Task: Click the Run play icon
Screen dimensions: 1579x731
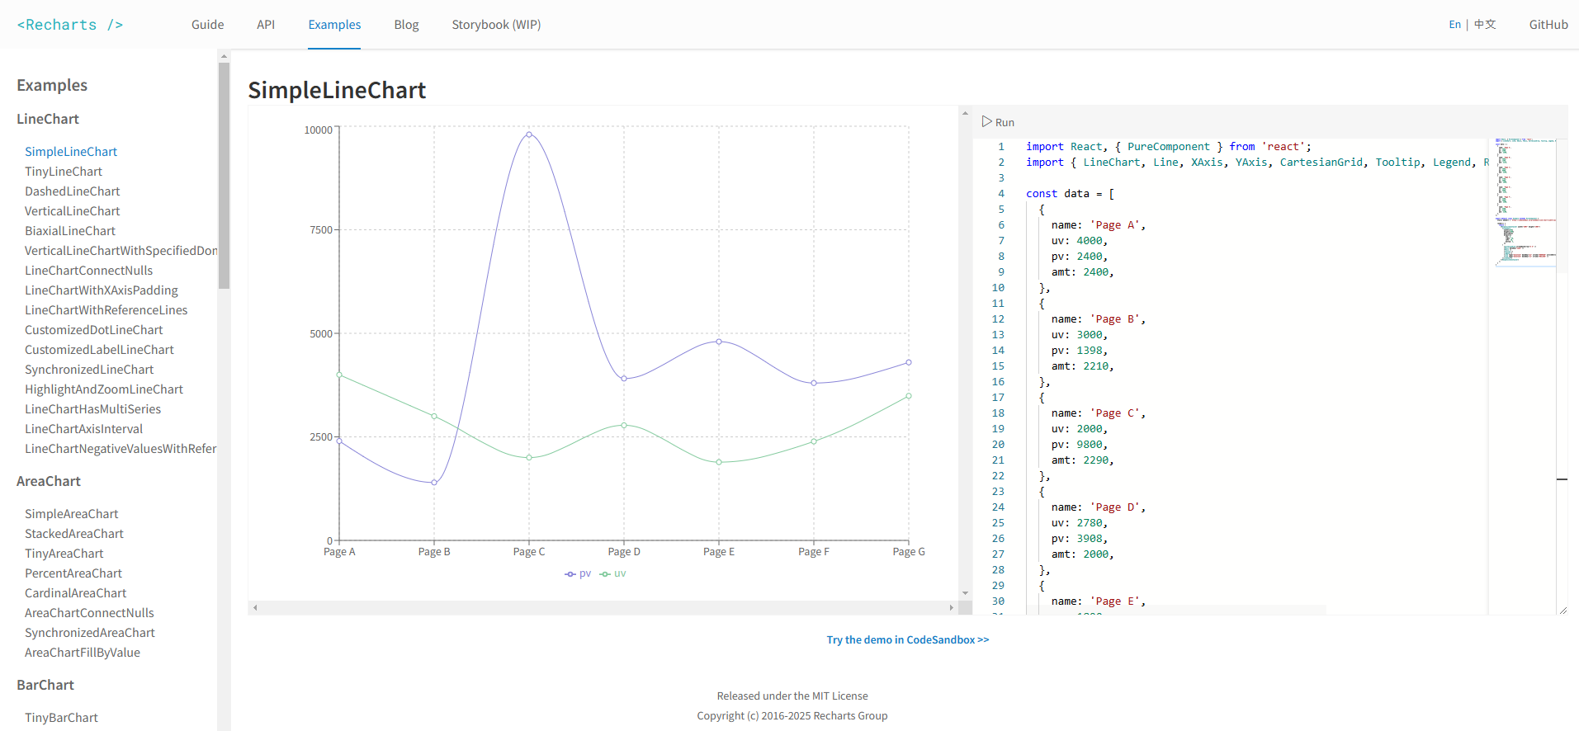Action: (986, 121)
